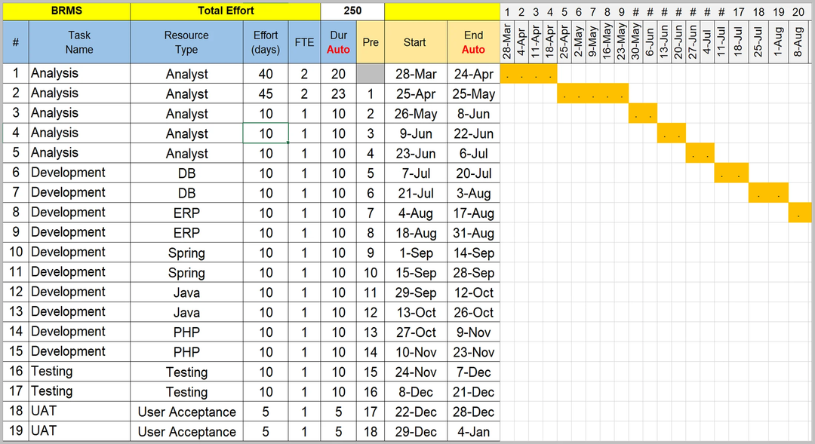Image resolution: width=815 pixels, height=444 pixels.
Task: Click the Resource Type column header
Action: click(186, 42)
